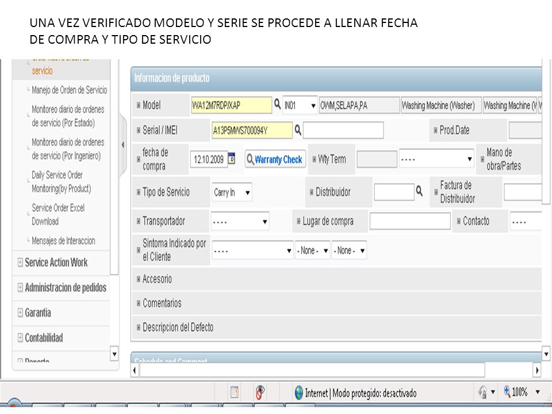Screen dimensions: 552x414
Task: Click the Prod.Date label
Action: pyautogui.click(x=454, y=131)
